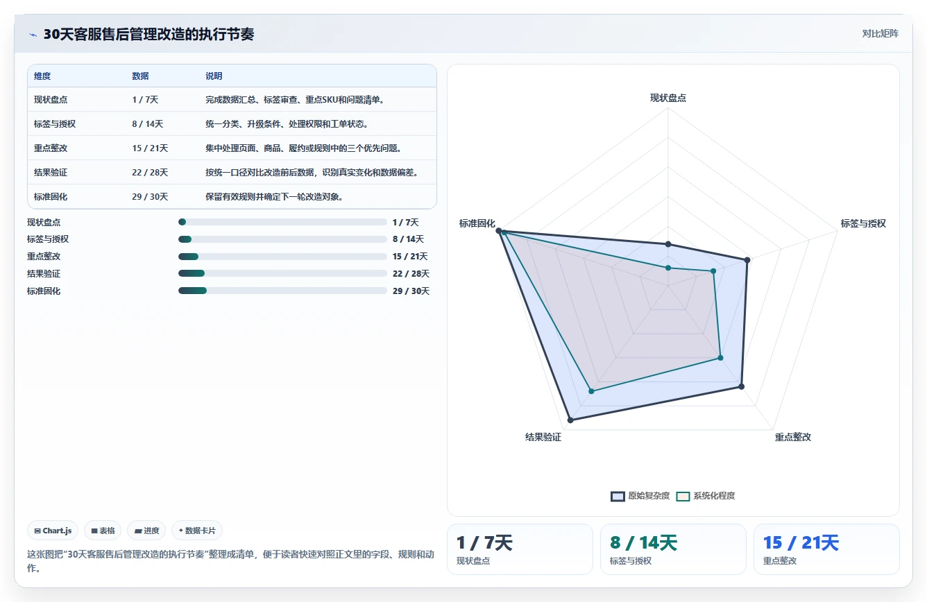Click description starting 集中处理页面

tap(303, 148)
